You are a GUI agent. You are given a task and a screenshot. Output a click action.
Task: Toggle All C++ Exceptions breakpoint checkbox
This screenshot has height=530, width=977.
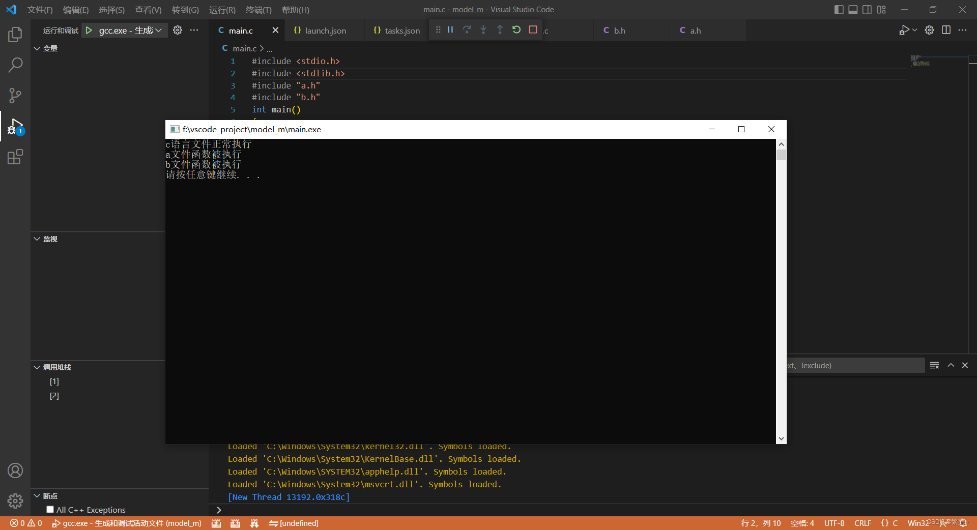(x=50, y=509)
